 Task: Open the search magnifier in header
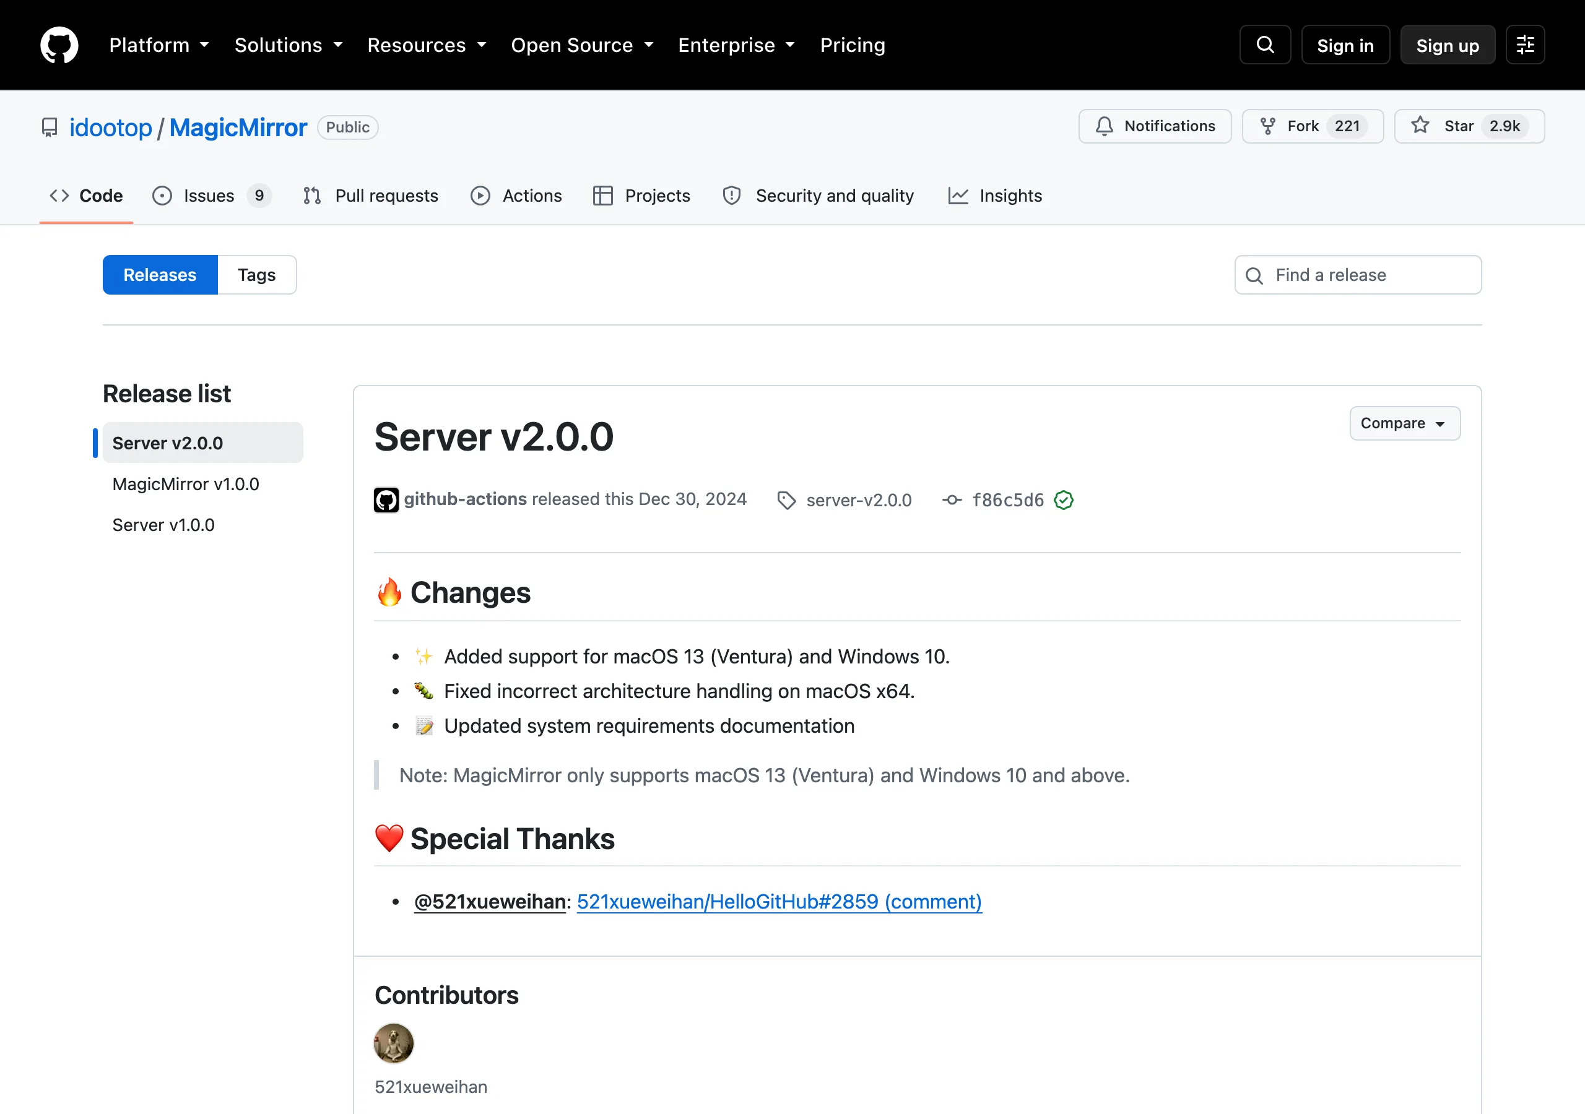click(1265, 45)
